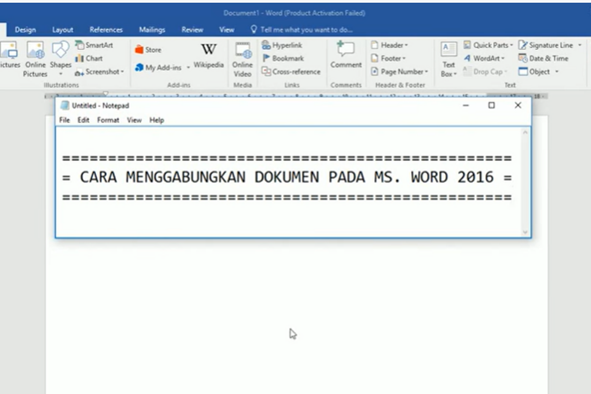Screen dimensions: 591x394
Task: Switch to the References ribbon tab
Action: point(106,30)
